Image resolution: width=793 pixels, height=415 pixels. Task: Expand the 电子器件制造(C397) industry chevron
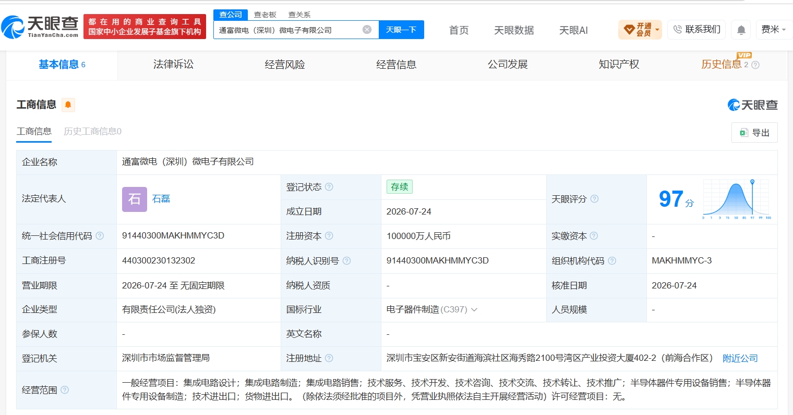tap(474, 310)
